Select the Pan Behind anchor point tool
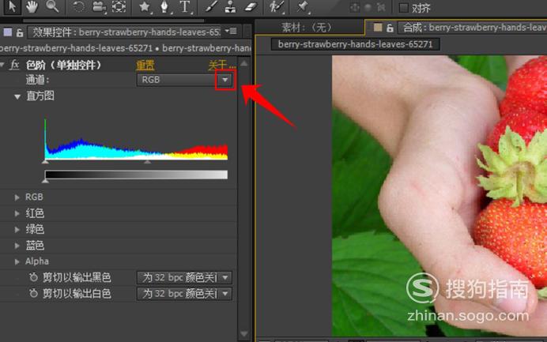The height and width of the screenshot is (342, 547). point(119,7)
